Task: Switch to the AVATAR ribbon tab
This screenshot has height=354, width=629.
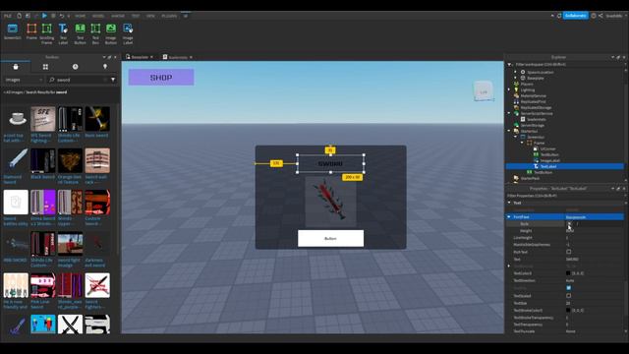Action: point(118,16)
